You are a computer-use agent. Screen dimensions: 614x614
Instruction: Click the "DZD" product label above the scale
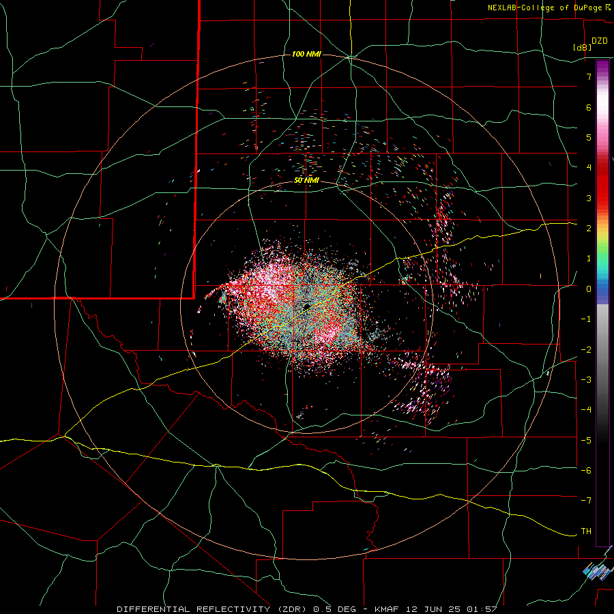pyautogui.click(x=600, y=41)
